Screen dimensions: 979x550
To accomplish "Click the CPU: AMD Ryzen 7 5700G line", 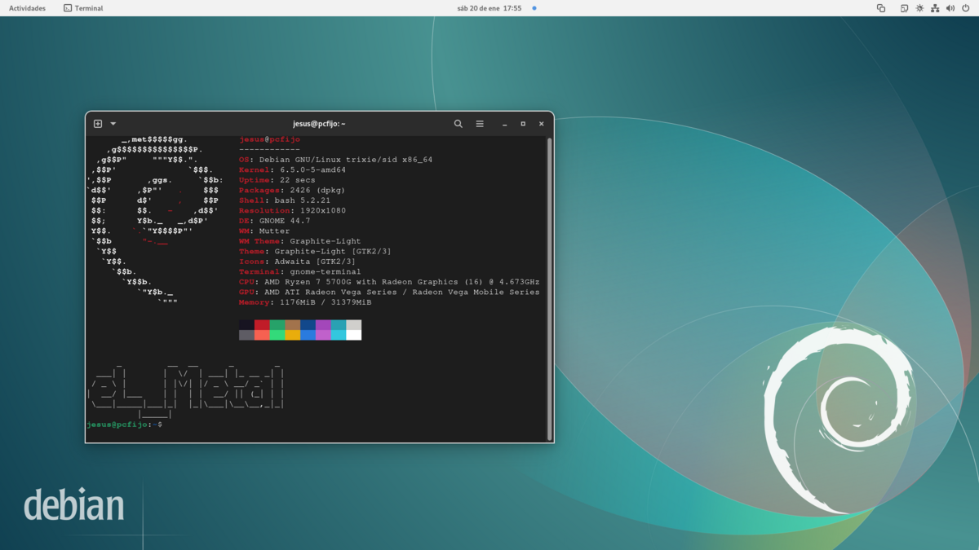I will click(x=389, y=282).
